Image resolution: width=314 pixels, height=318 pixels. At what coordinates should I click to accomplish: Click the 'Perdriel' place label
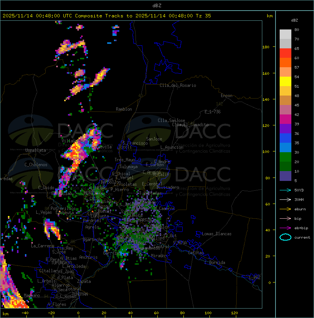[x=92, y=221]
